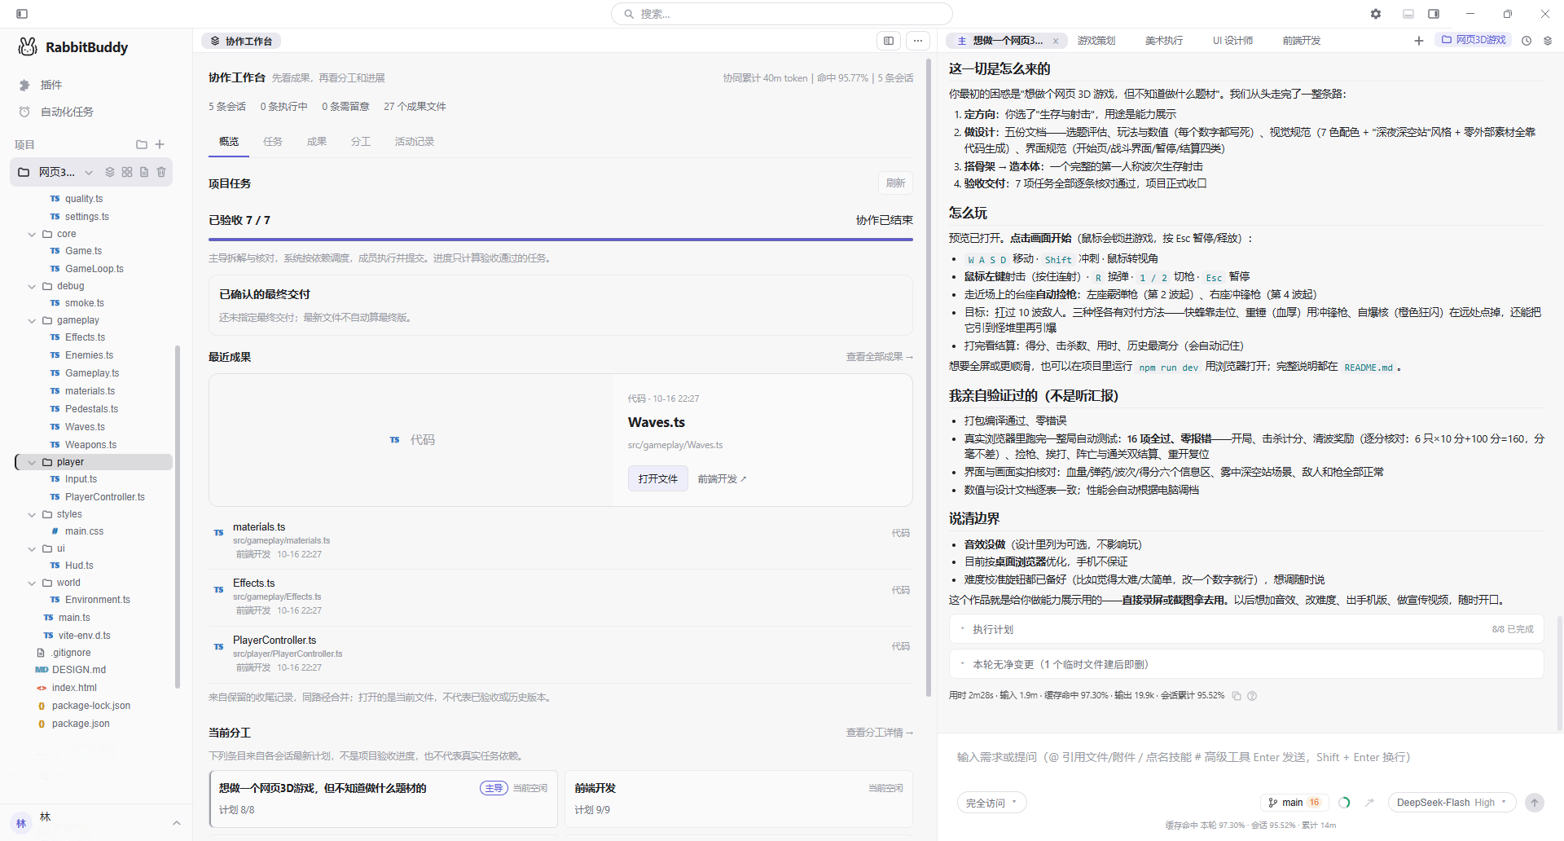
Task: Copy the usage stats with copy icon
Action: (1237, 696)
